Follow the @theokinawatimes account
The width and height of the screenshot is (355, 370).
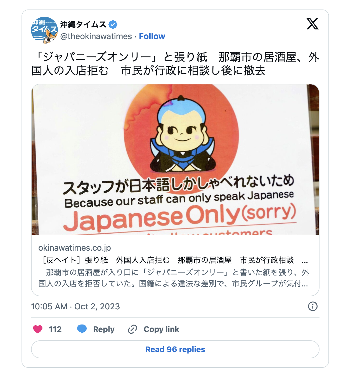[x=152, y=36]
